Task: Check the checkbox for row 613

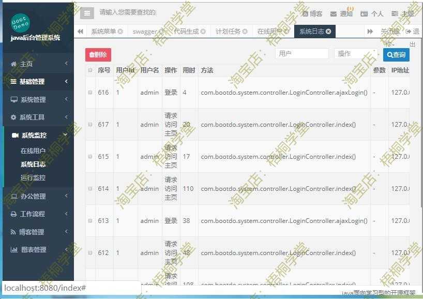Action: tap(90, 220)
